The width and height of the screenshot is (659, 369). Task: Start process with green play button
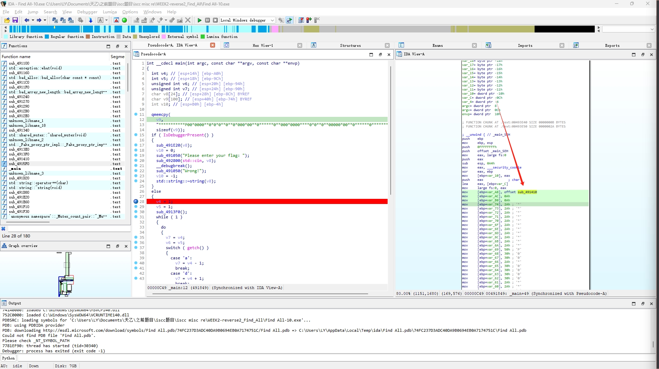click(200, 20)
